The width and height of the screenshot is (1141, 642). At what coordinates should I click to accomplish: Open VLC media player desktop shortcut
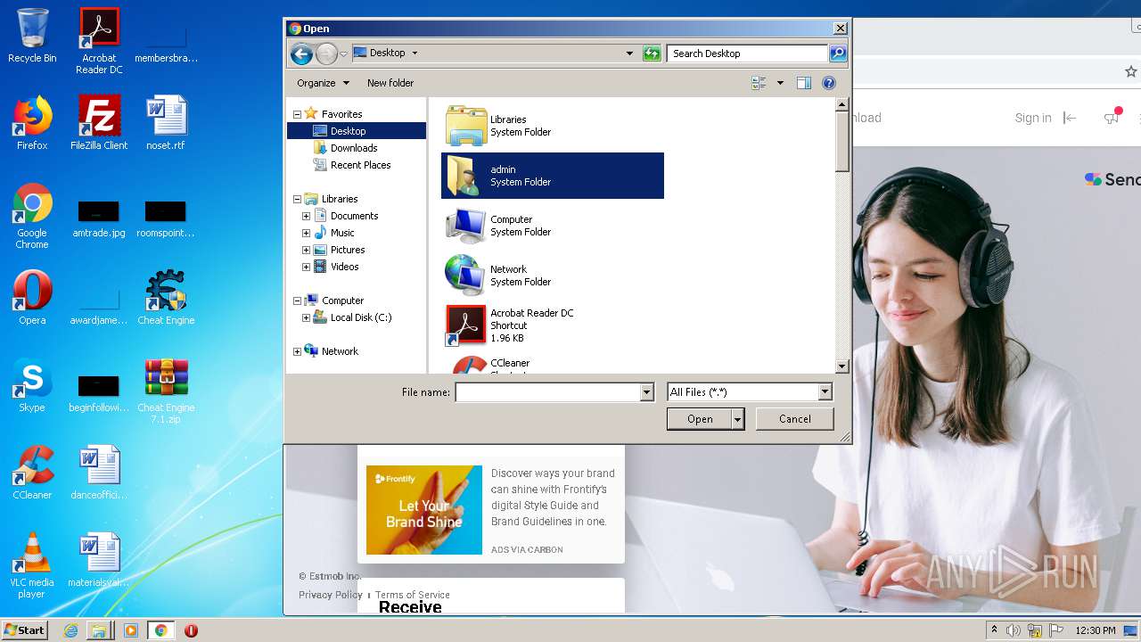pos(32,565)
